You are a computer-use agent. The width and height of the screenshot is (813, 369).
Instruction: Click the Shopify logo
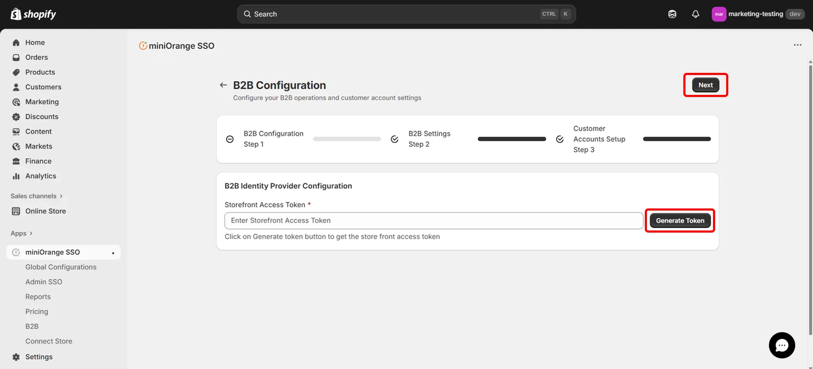[33, 14]
